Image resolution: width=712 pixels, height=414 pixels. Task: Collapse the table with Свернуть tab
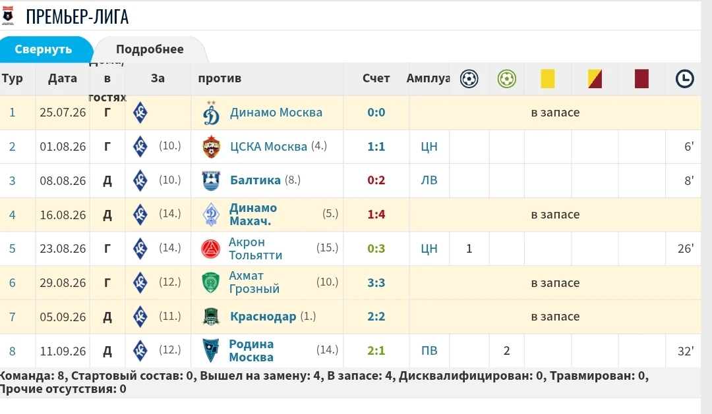(43, 49)
